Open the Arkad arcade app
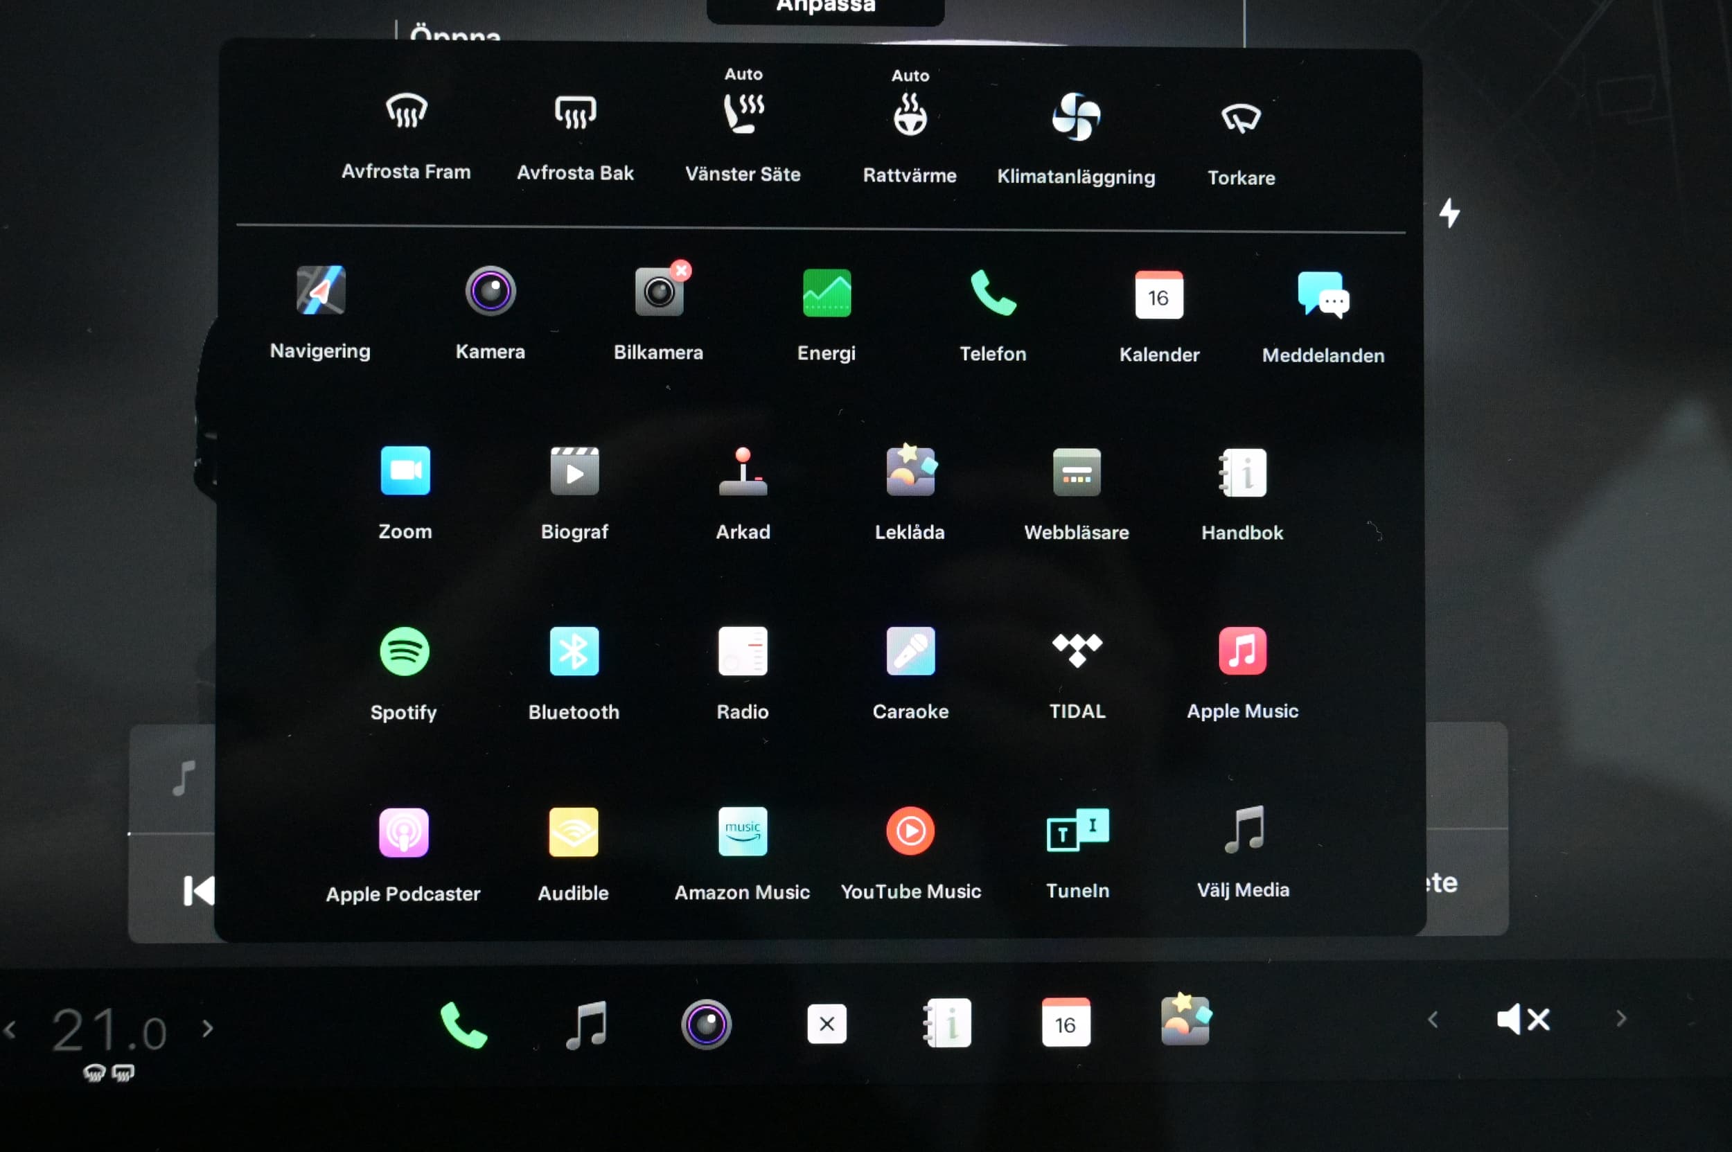The image size is (1732, 1152). tap(743, 472)
